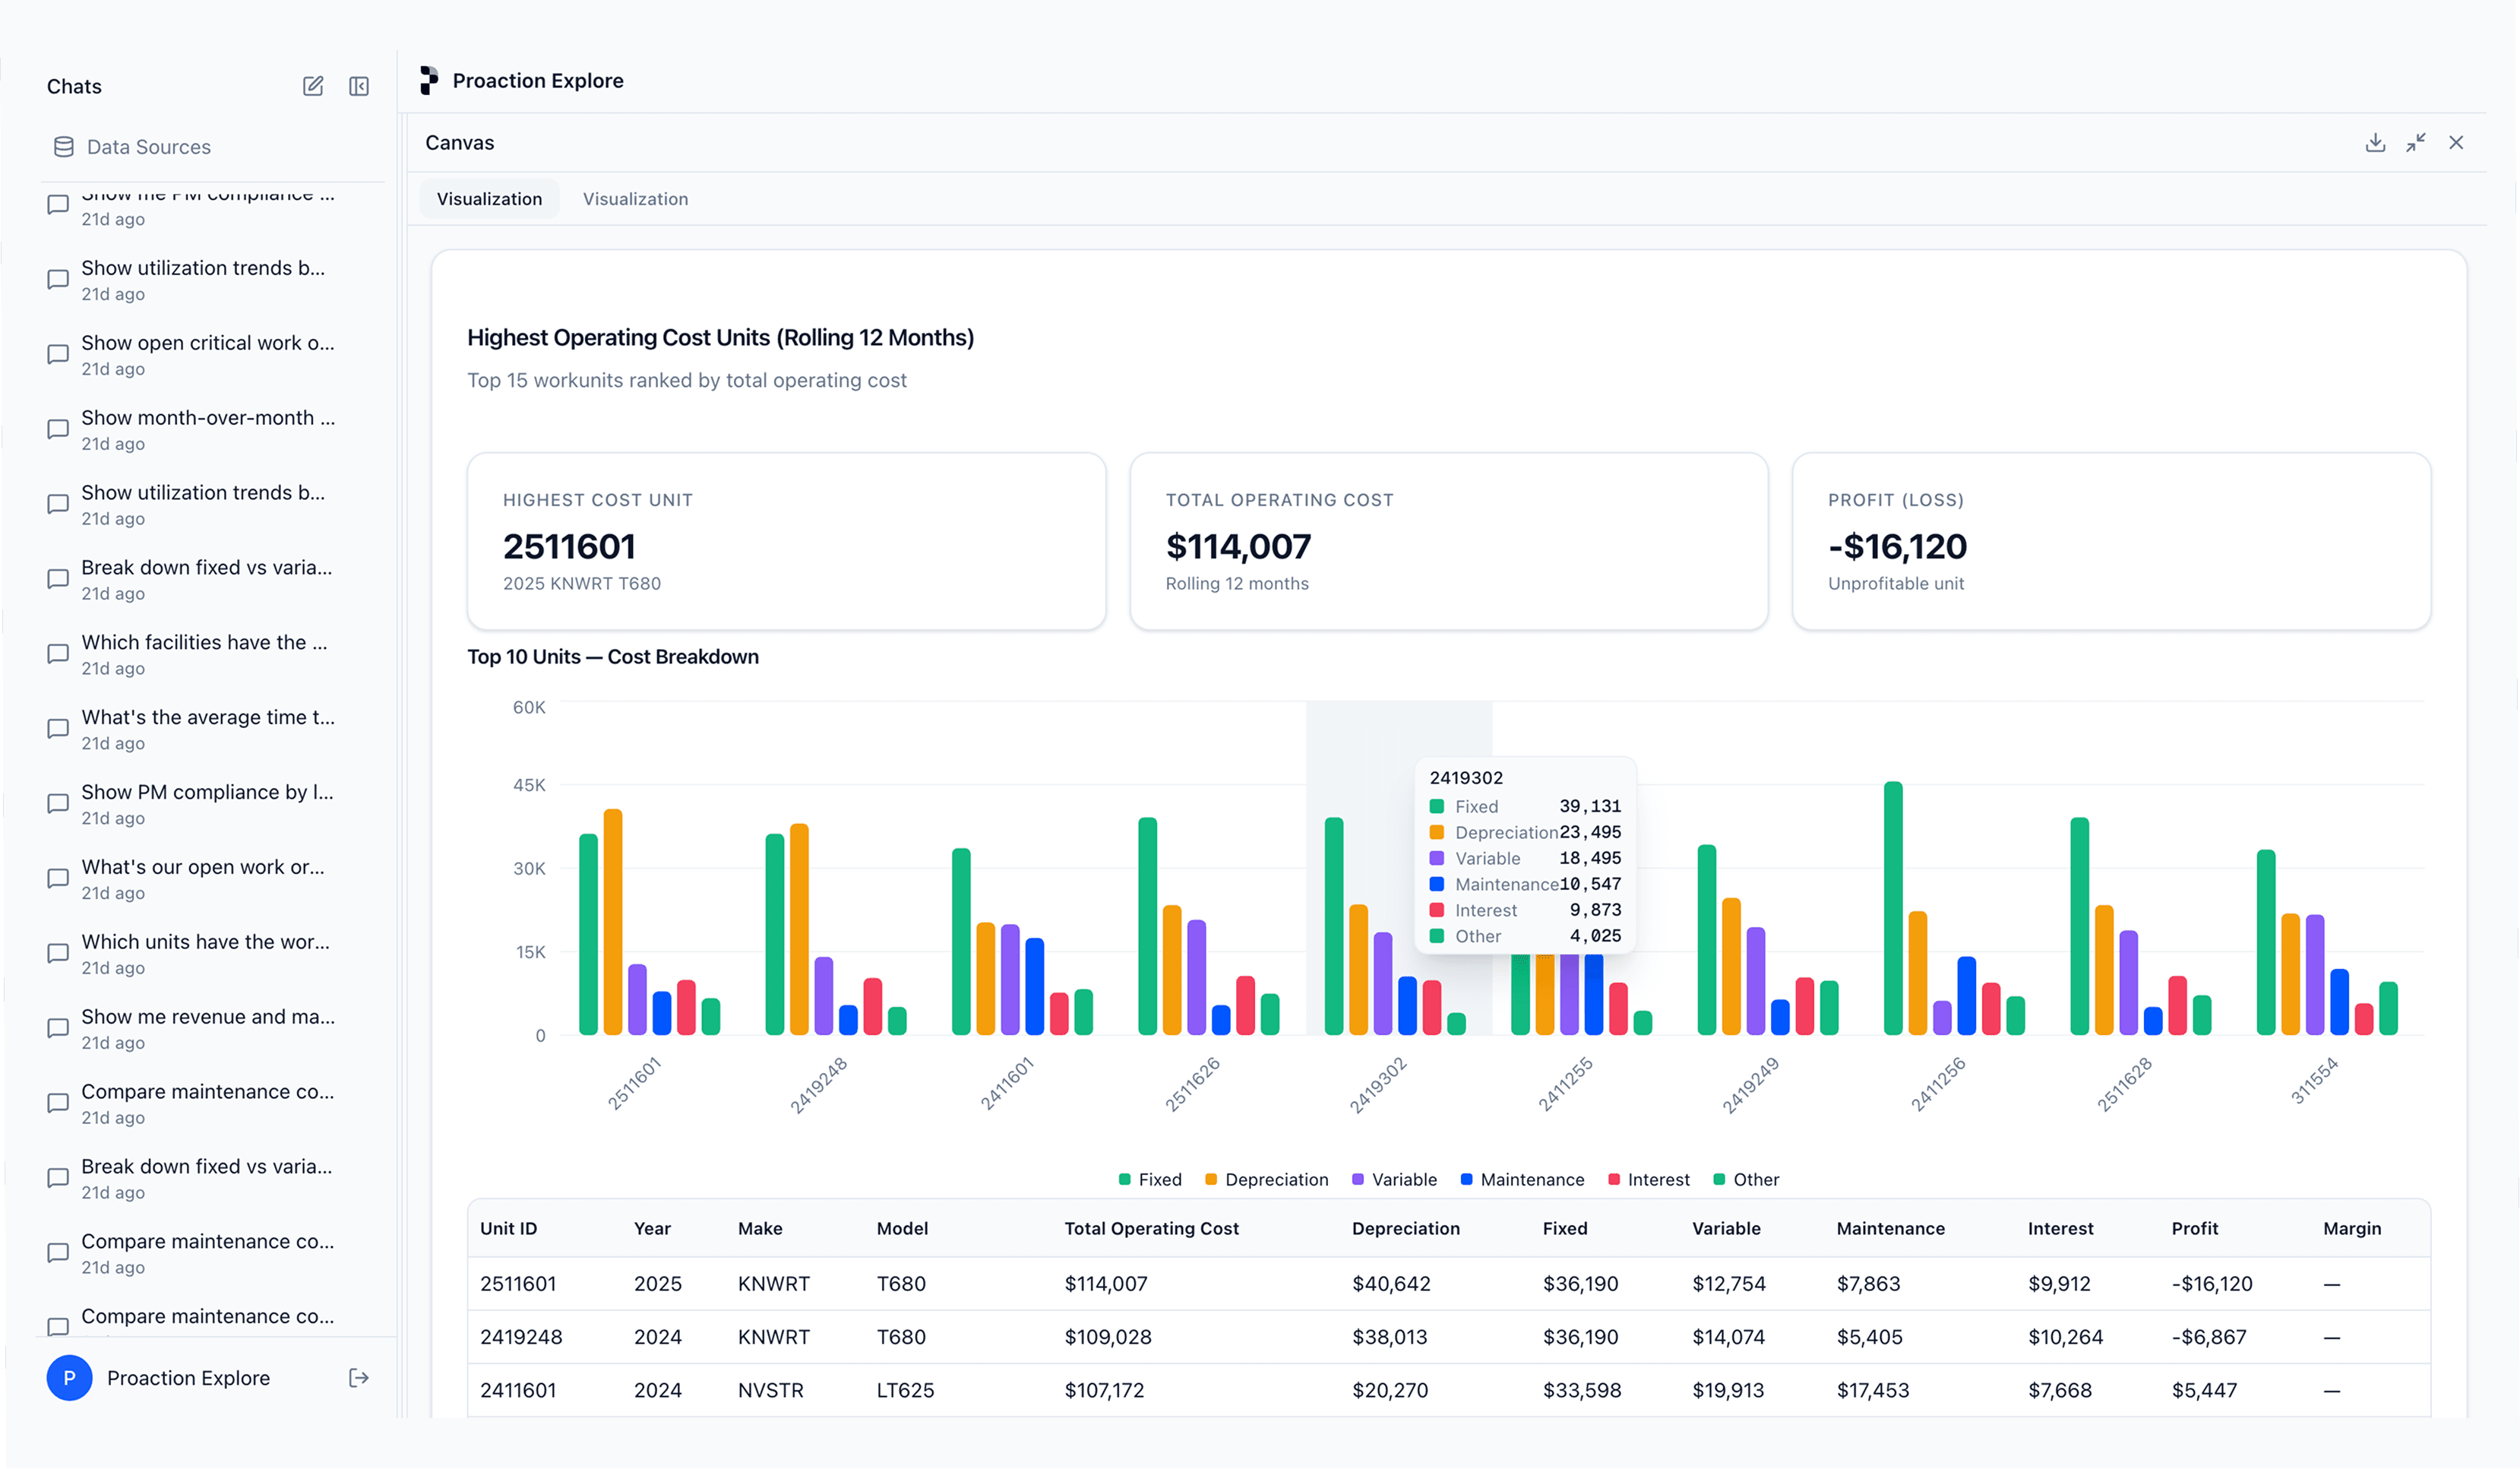Click the Proaction Explore logo icon
2520x1469 pixels.
tap(429, 80)
